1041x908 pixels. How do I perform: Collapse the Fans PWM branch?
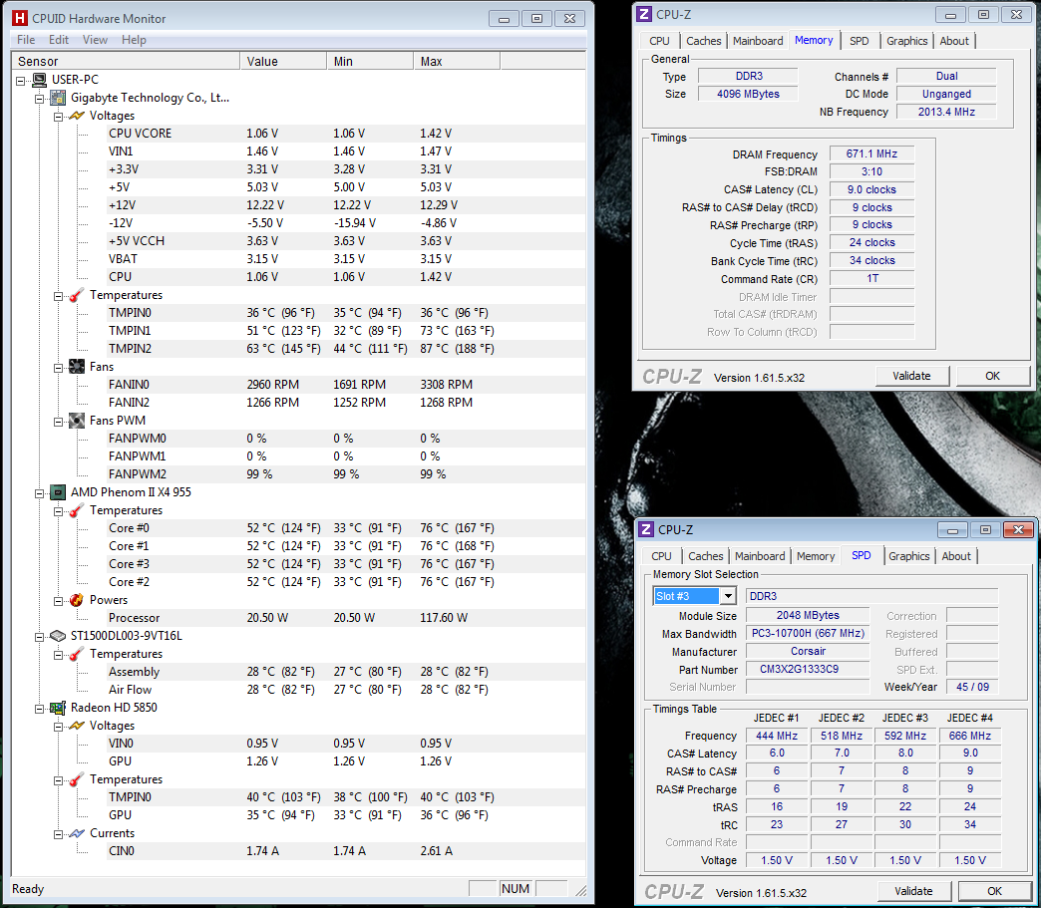[x=59, y=421]
